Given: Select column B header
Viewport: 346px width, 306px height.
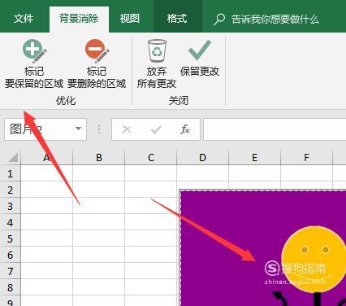Looking at the screenshot, I should 99,157.
